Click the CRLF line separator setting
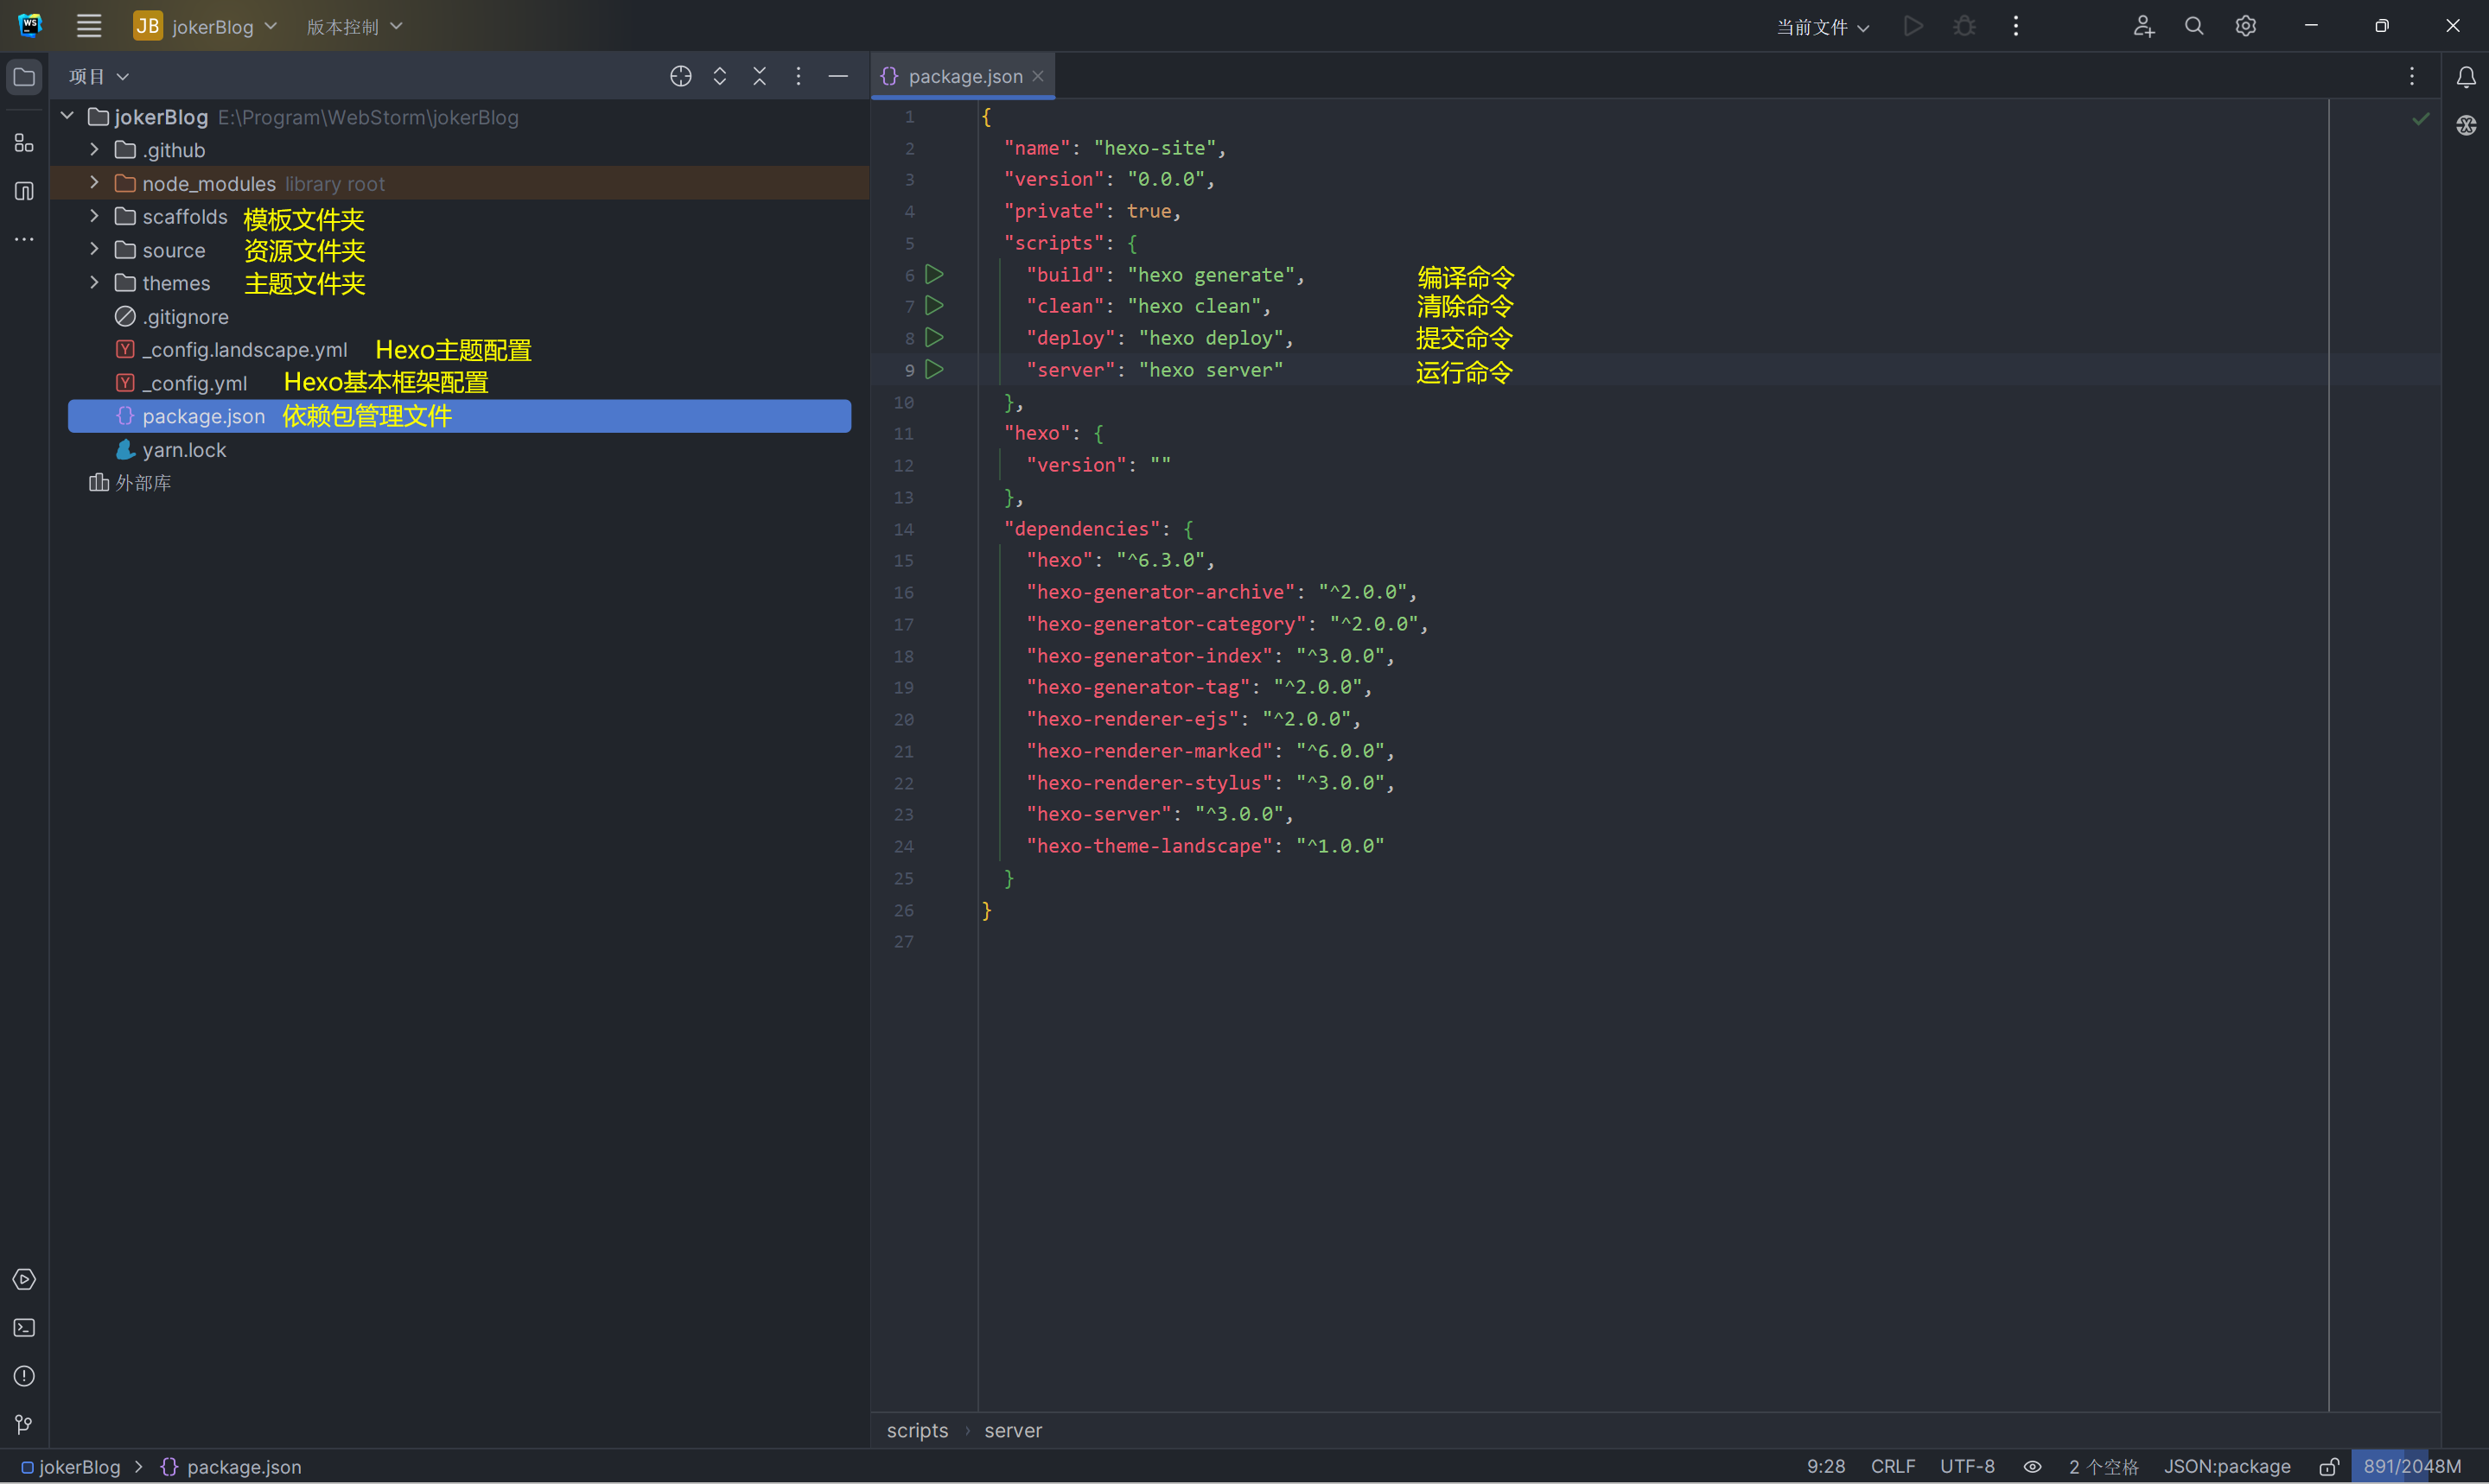Viewport: 2489px width, 1484px height. tap(1892, 1466)
